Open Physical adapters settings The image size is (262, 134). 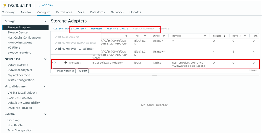tap(19, 75)
